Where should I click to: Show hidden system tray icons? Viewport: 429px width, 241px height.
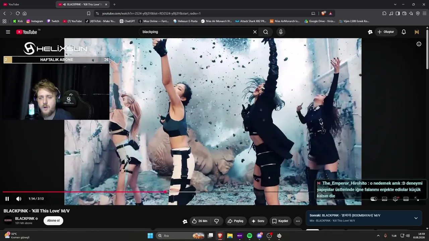coord(378,236)
